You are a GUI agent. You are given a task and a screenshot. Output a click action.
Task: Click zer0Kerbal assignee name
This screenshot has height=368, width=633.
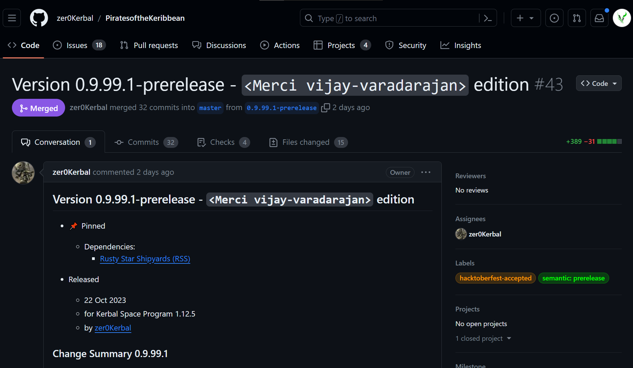(485, 234)
